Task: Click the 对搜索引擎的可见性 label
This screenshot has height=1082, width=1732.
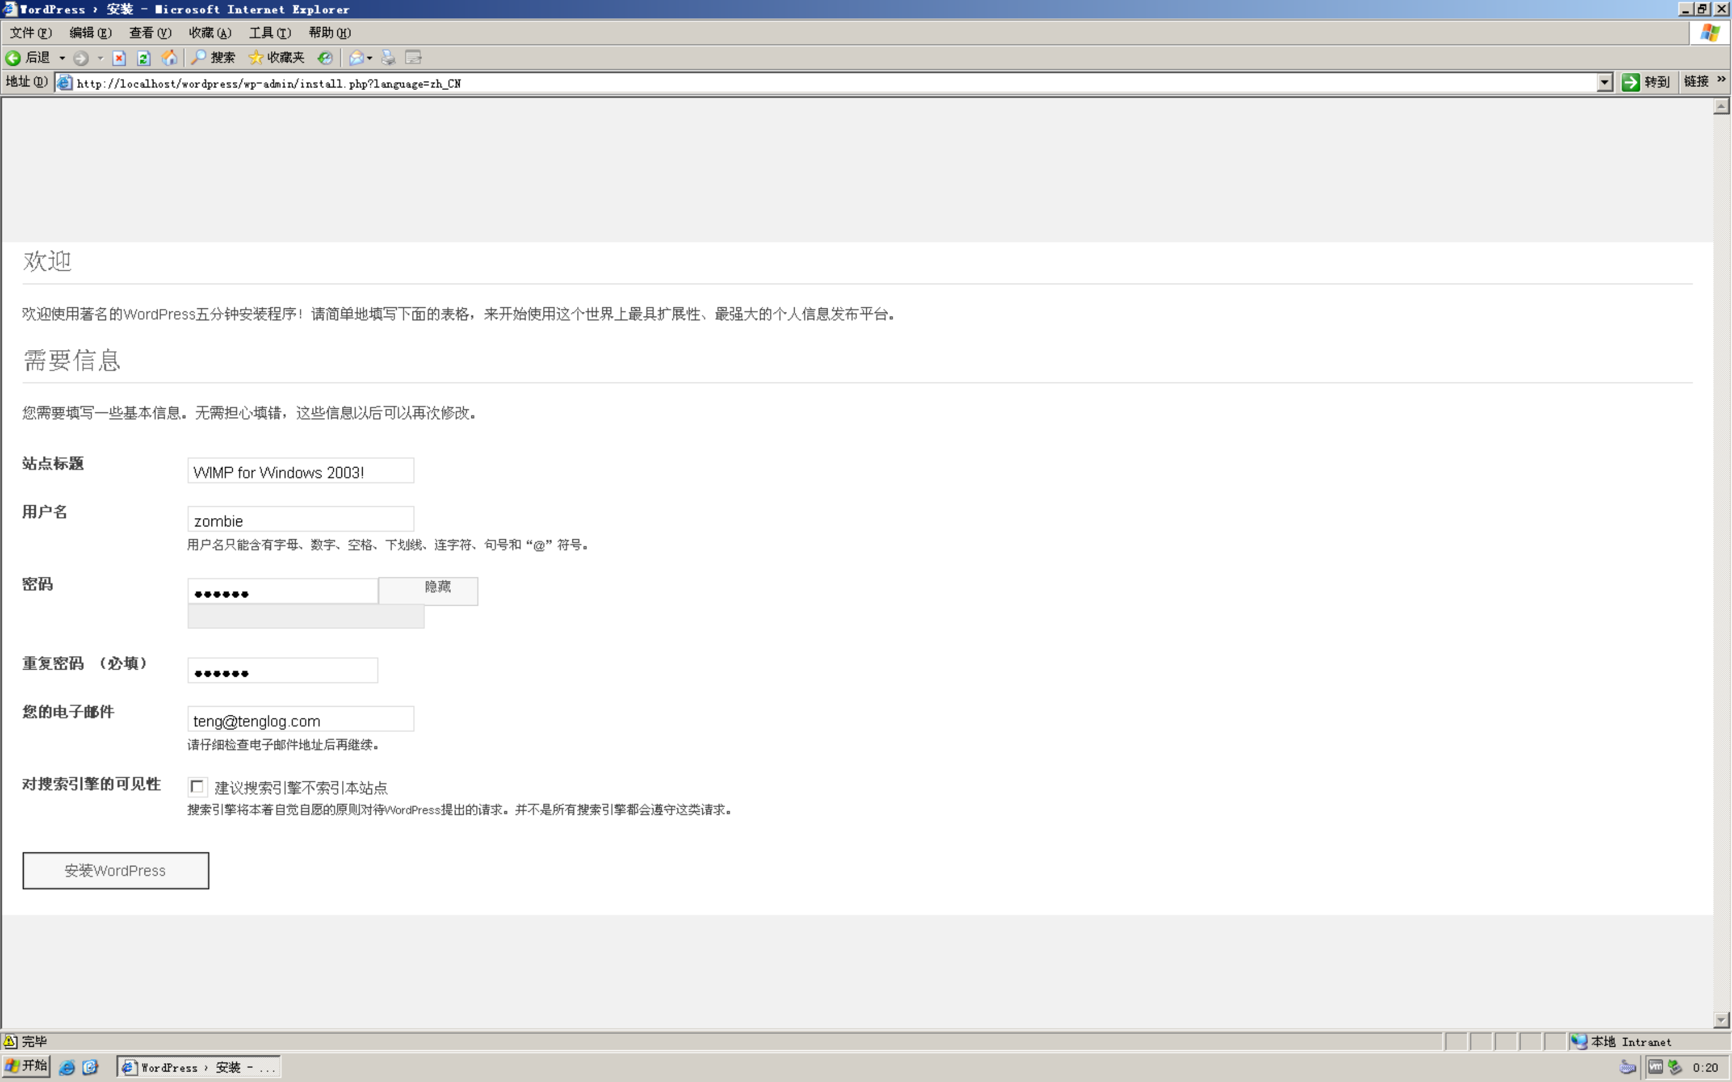Action: 92,784
